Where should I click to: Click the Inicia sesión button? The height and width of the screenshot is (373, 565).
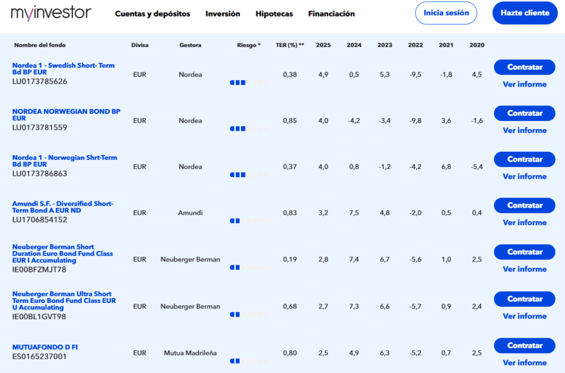tap(446, 13)
